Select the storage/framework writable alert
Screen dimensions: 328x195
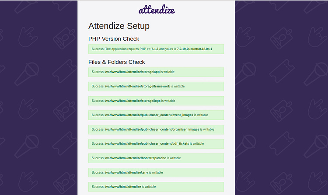(156, 87)
